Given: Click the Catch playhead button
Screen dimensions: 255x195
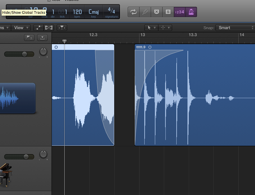Looking at the screenshot, I should 62,28.
